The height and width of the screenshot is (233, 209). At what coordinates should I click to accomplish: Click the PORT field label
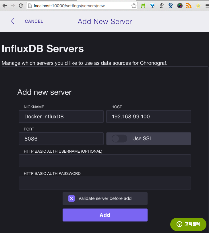click(x=29, y=129)
